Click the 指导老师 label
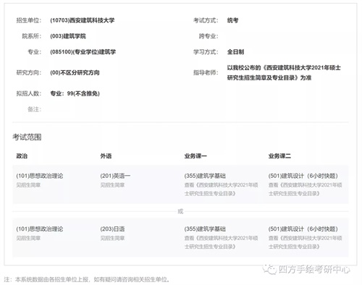Viewport: 362px width, 285px height. tap(206, 72)
